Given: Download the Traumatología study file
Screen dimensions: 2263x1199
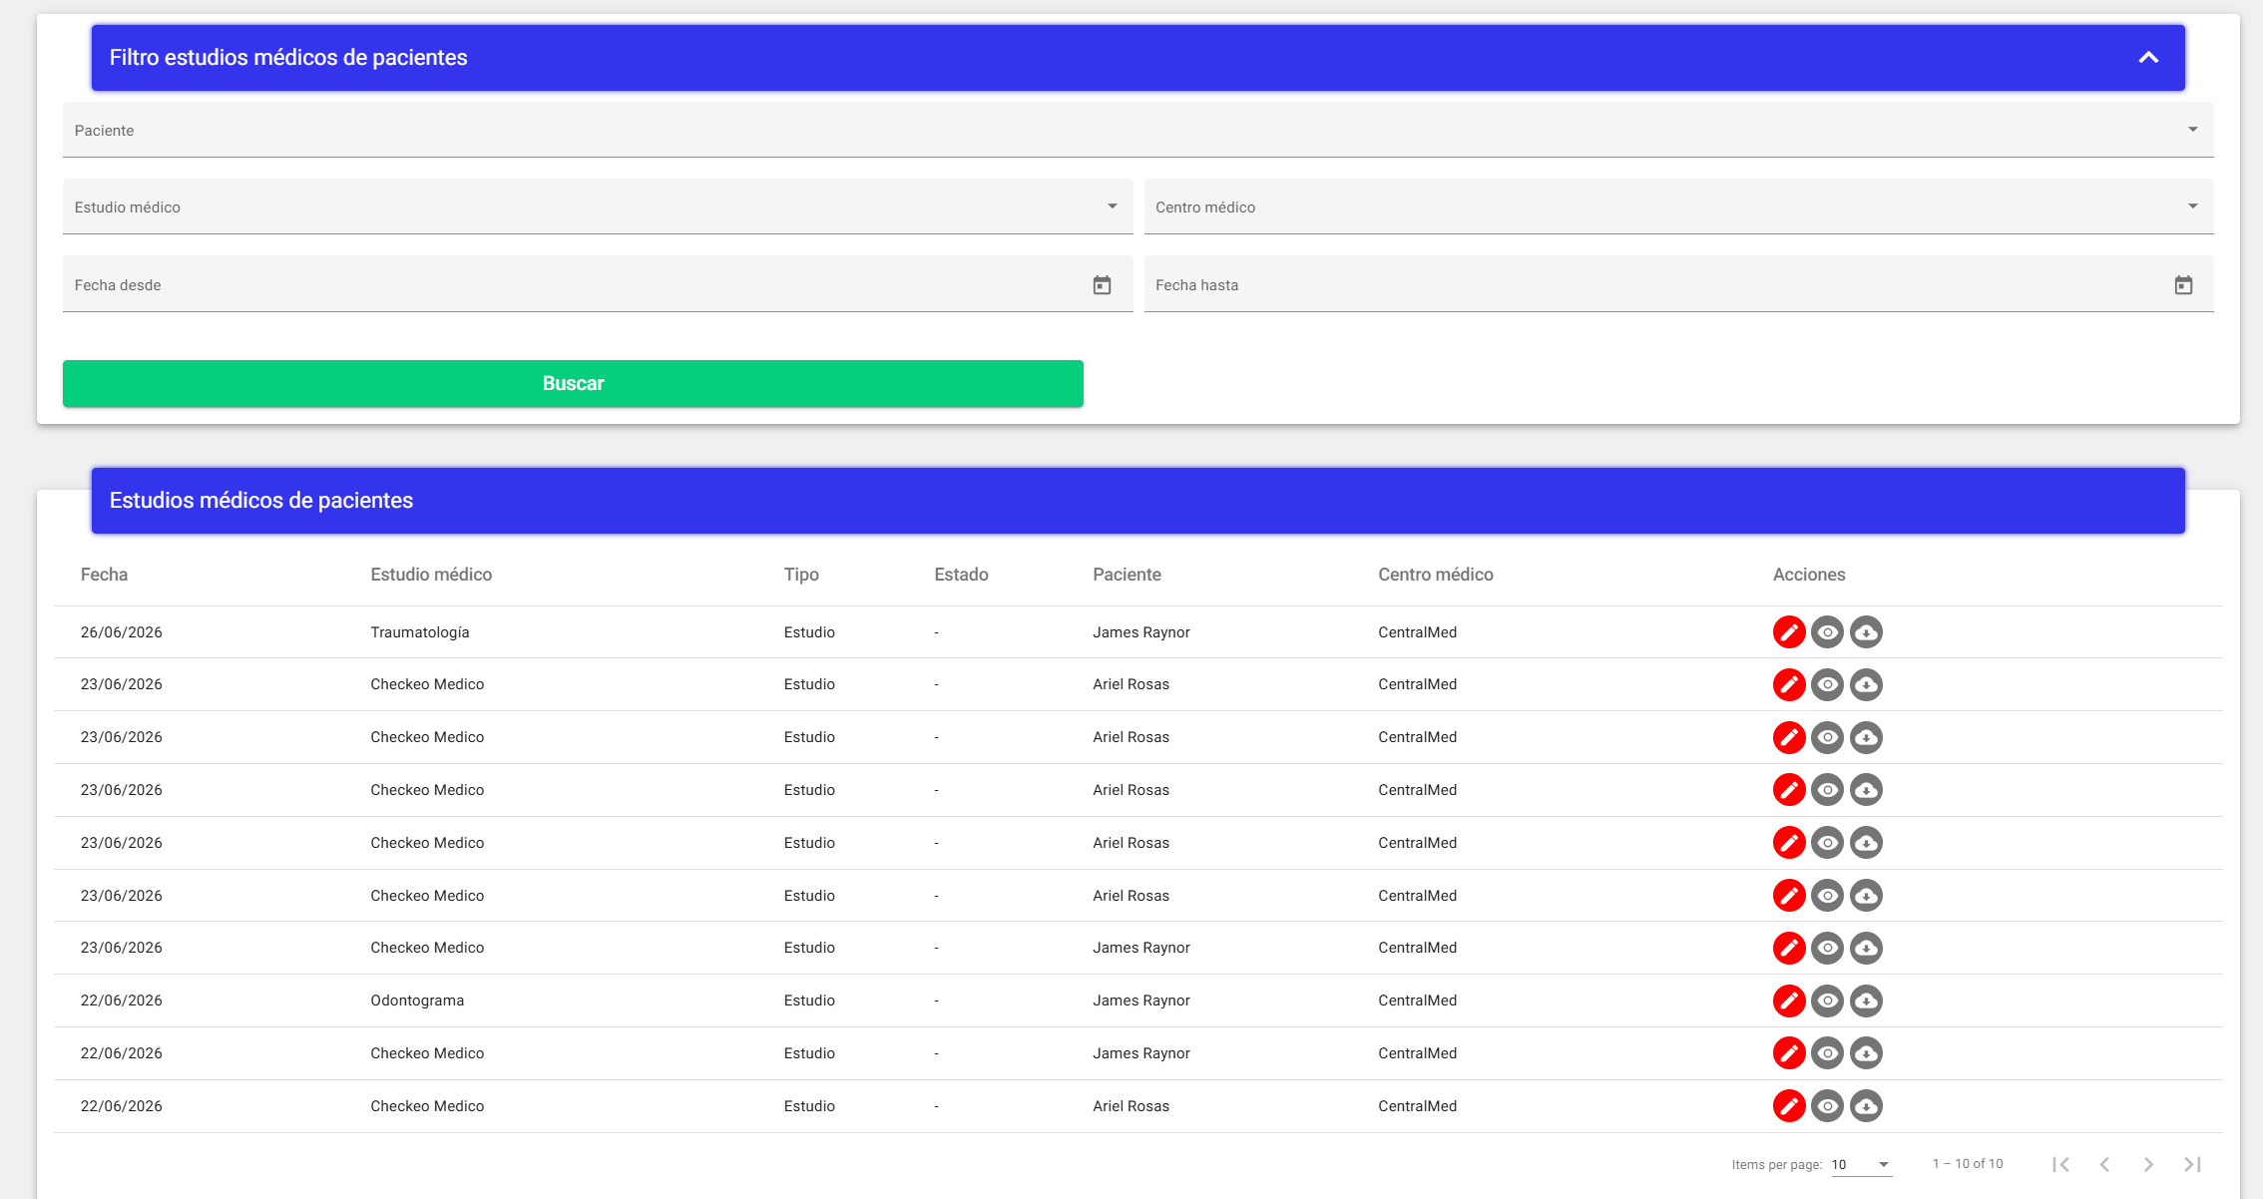Looking at the screenshot, I should [1866, 632].
